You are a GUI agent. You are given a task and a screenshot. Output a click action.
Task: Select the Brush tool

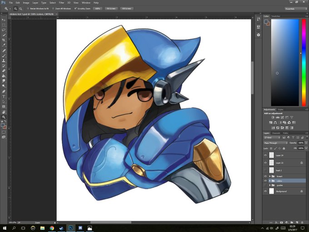[4, 56]
